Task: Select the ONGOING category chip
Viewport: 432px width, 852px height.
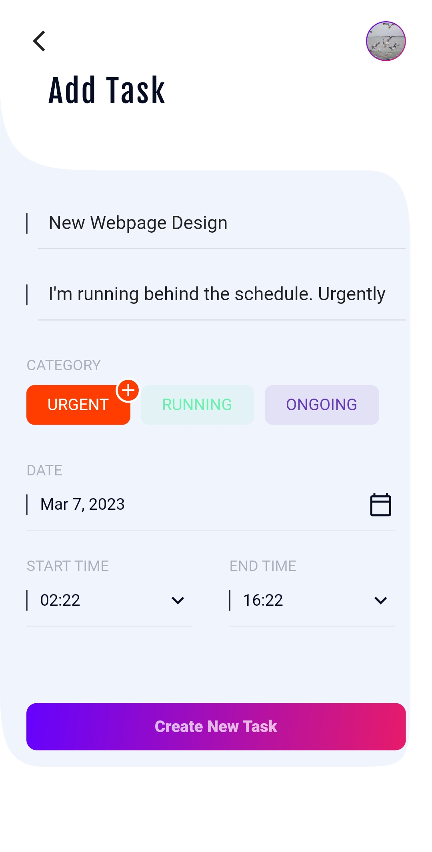Action: pos(322,405)
